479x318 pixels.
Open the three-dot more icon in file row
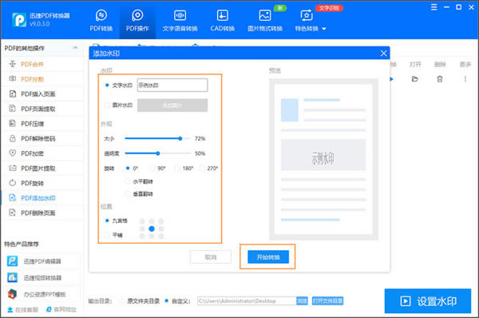tap(465, 79)
